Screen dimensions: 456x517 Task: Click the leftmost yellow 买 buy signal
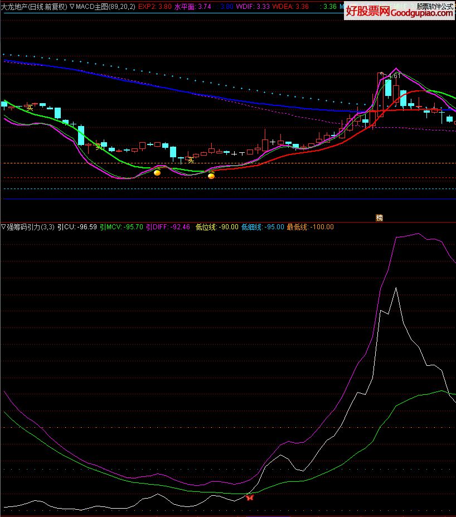point(30,108)
